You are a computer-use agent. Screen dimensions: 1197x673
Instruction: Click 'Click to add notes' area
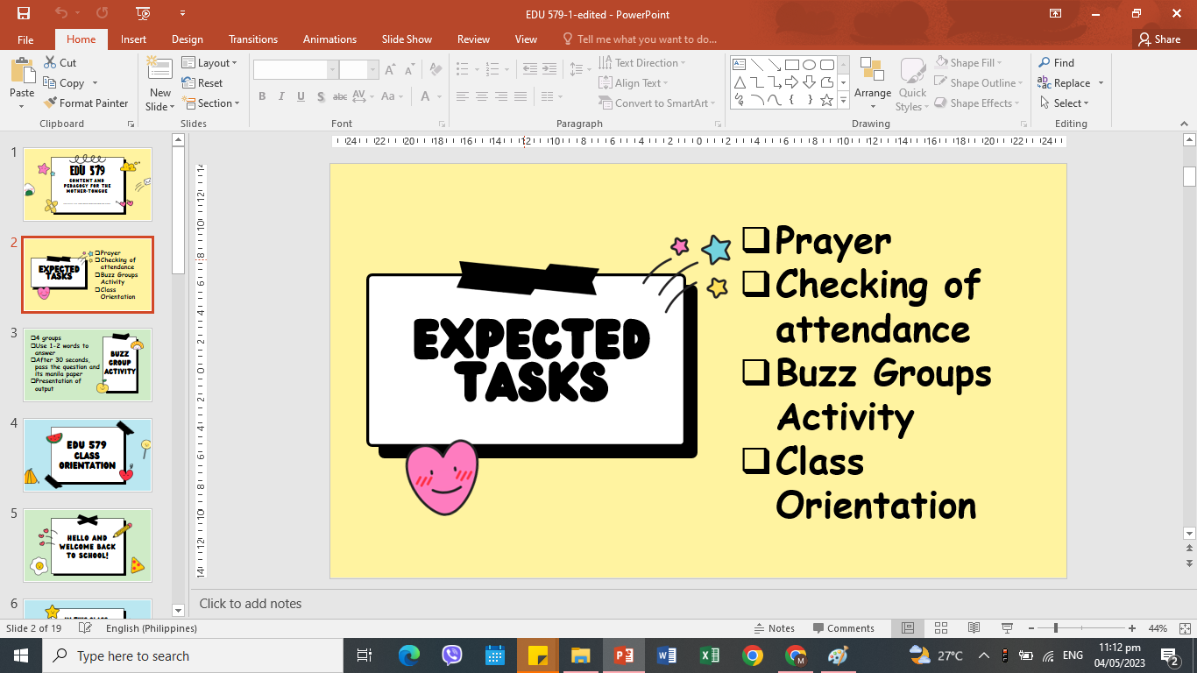tap(251, 603)
